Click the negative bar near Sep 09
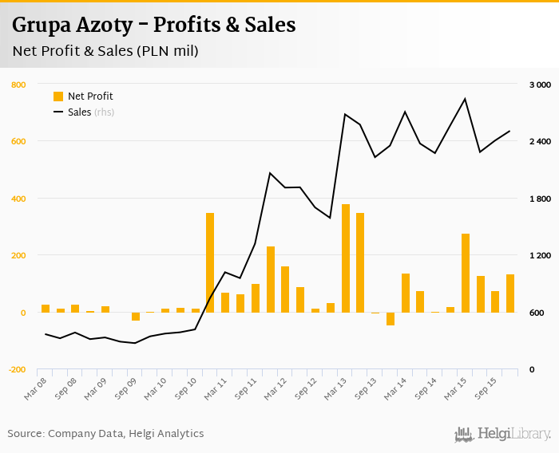559x453 pixels. pyautogui.click(x=136, y=317)
